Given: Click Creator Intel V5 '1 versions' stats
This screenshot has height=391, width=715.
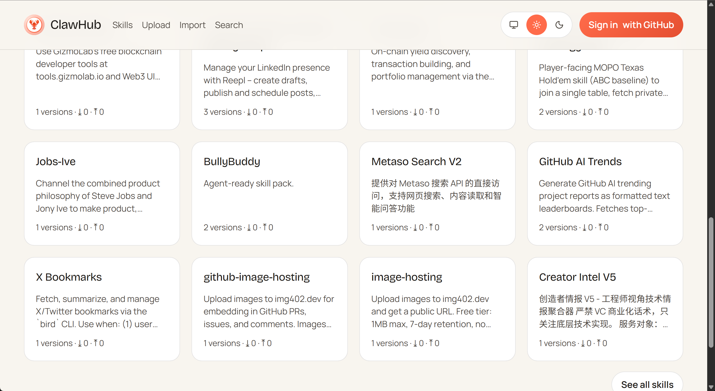Looking at the screenshot, I should point(573,343).
